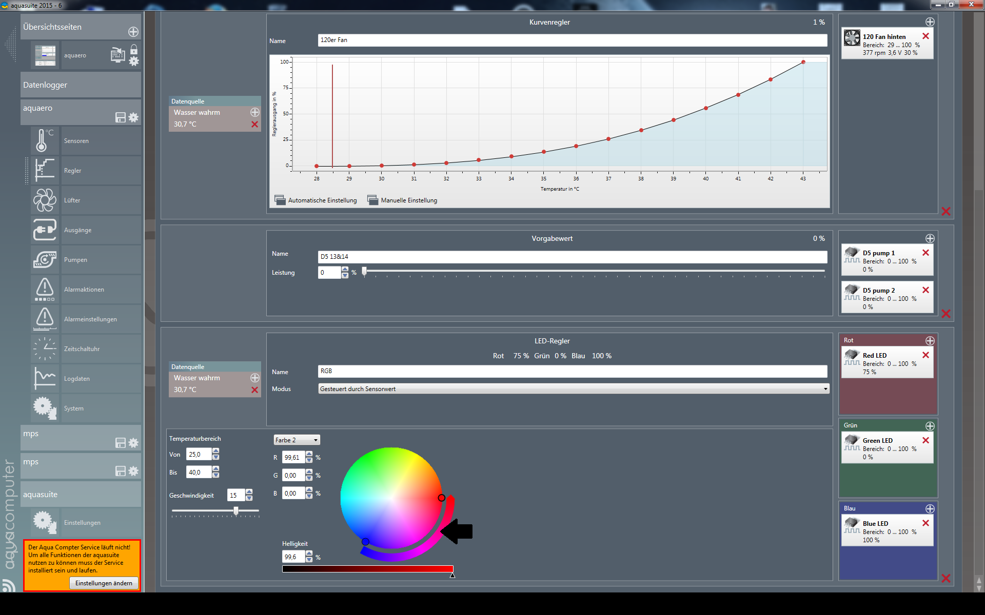Add output to Rot channel

coord(930,341)
